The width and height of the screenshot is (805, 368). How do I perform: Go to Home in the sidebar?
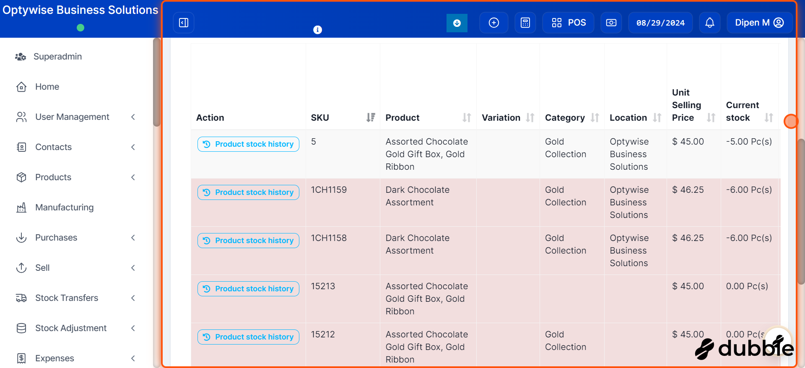[47, 87]
